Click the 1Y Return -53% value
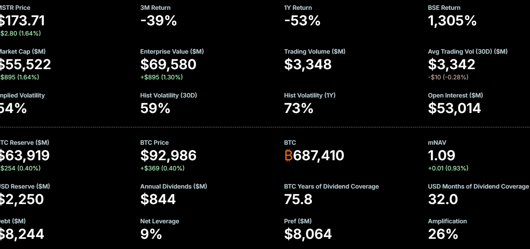The height and width of the screenshot is (249, 530). pos(302,20)
